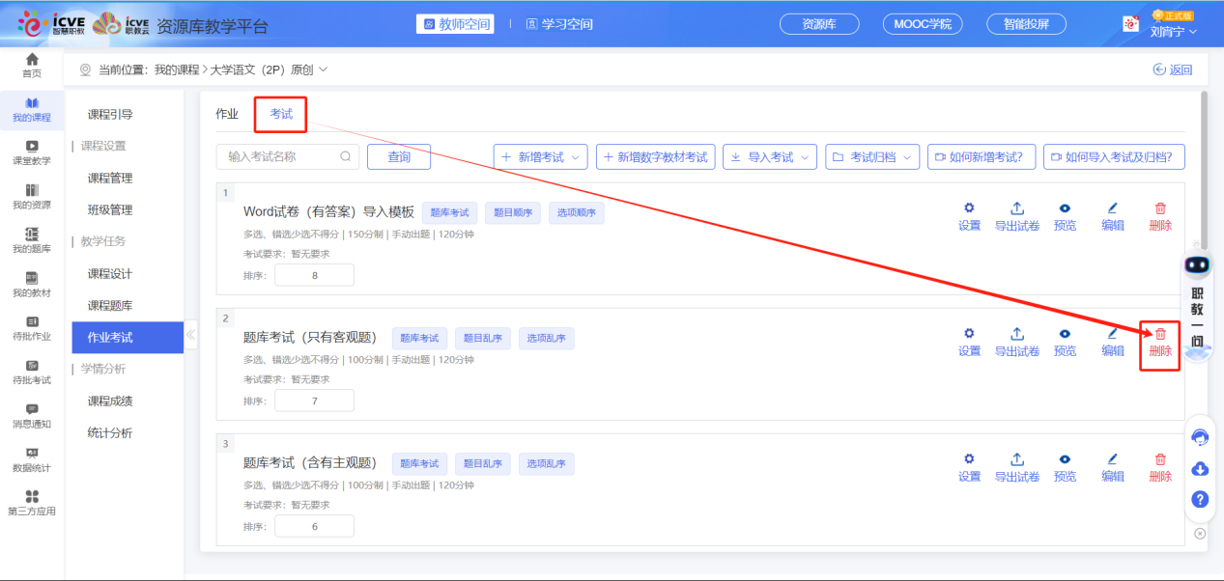Click the 查询 search button
Screen dimensions: 1224x581
point(398,156)
